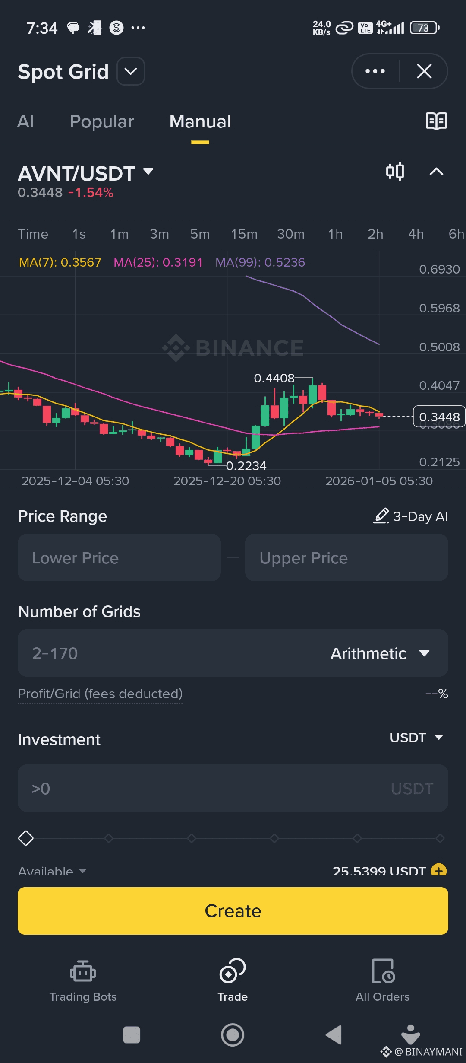Expand the Spot Grid type dropdown

tap(131, 71)
